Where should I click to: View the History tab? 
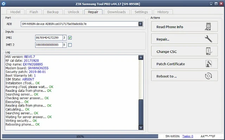tap(163, 12)
